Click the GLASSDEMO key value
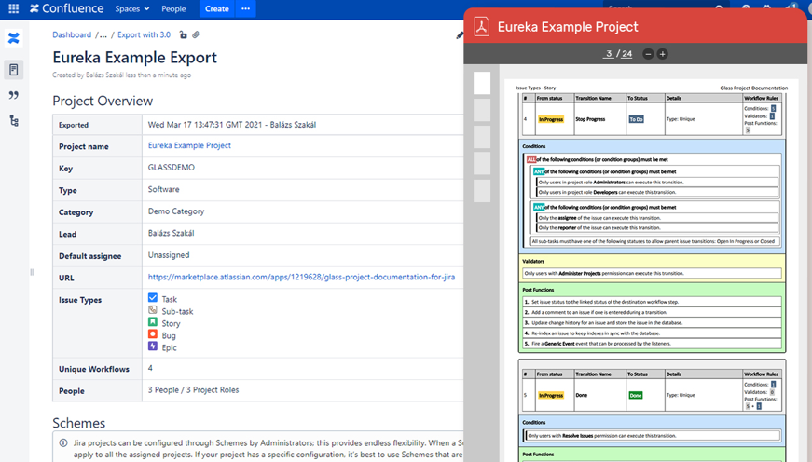The width and height of the screenshot is (812, 462). (172, 167)
